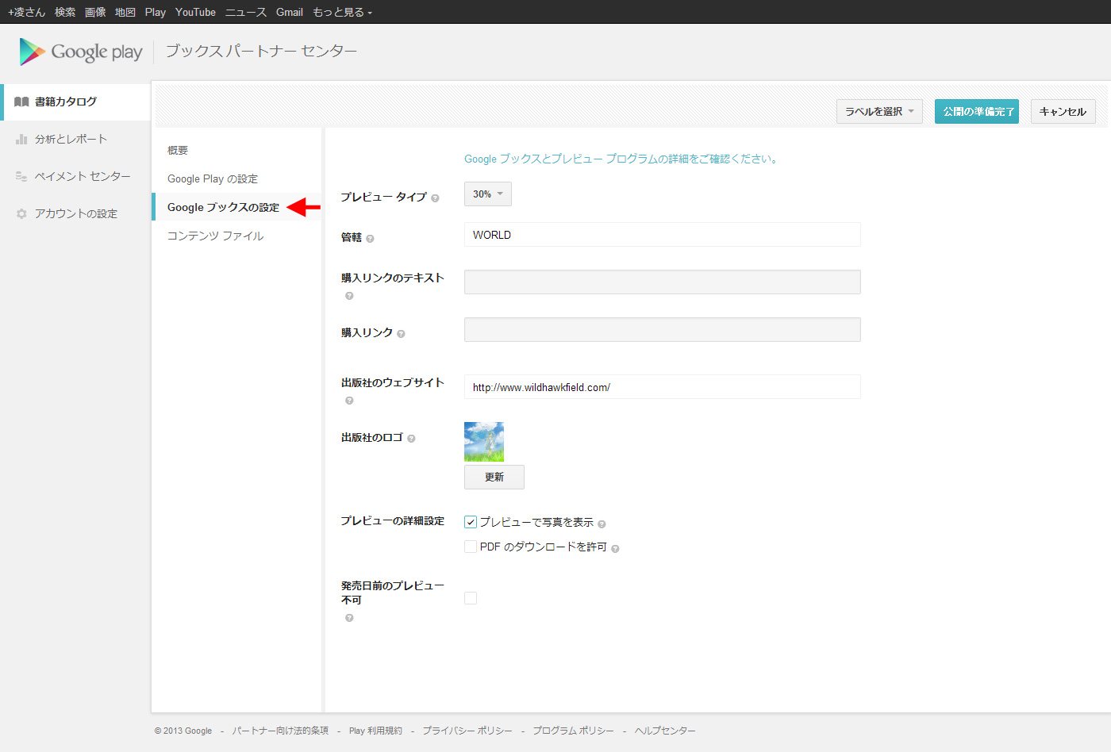
Task: Open 検索 in top bar
Action: pyautogui.click(x=65, y=12)
